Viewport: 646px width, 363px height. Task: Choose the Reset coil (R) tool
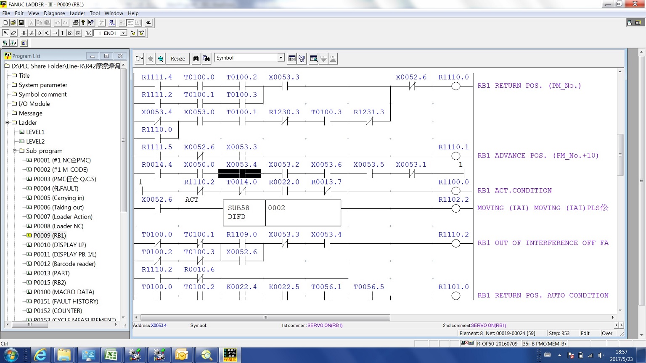pos(78,33)
